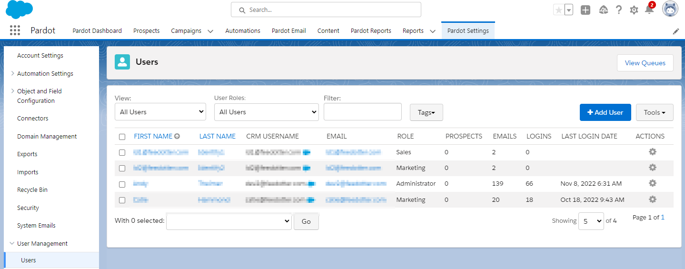This screenshot has width=685, height=269.
Task: Click the search magnifier icon
Action: (242, 10)
